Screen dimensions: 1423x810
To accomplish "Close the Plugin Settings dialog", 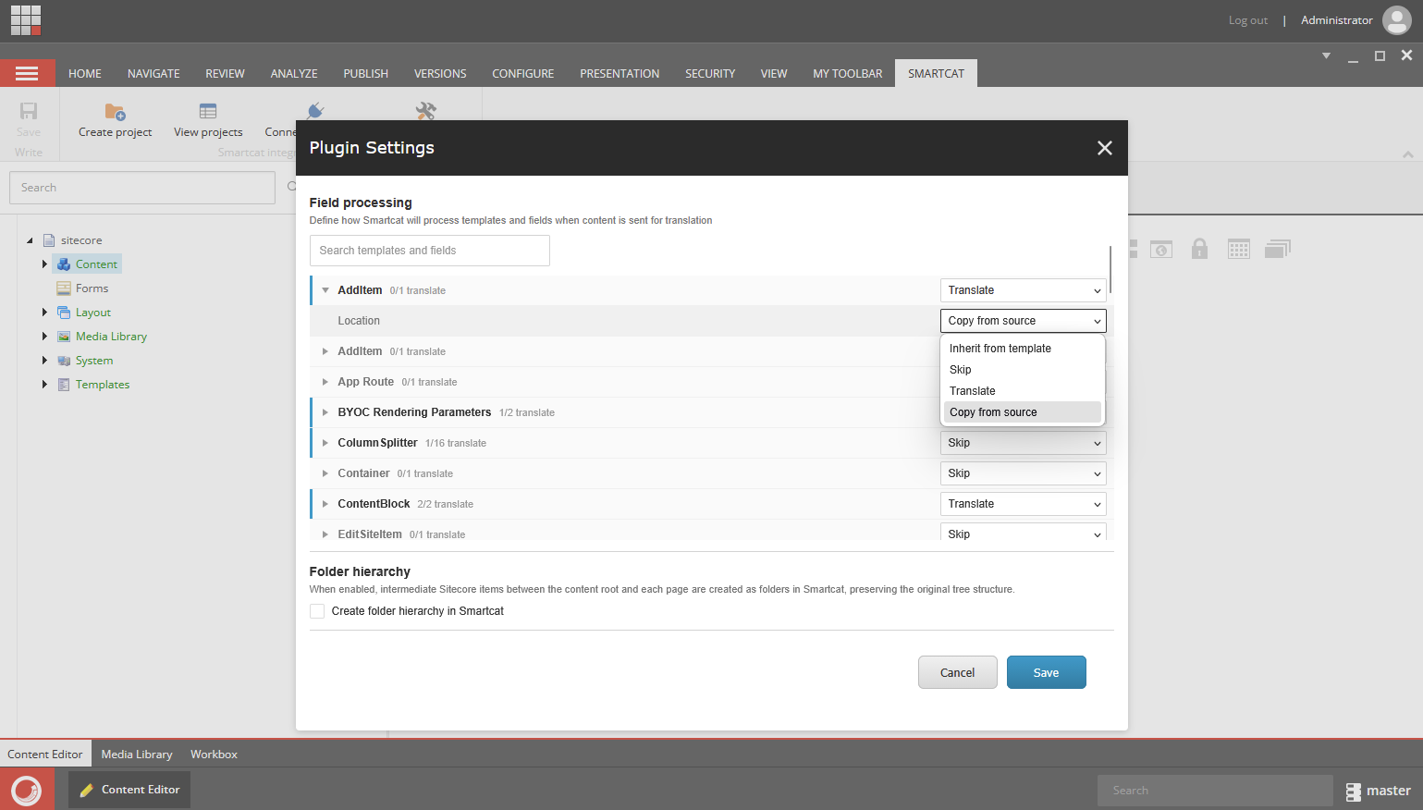I will coord(1104,148).
